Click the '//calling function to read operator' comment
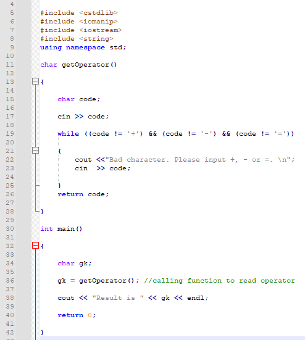305x340 pixels. coord(219,281)
